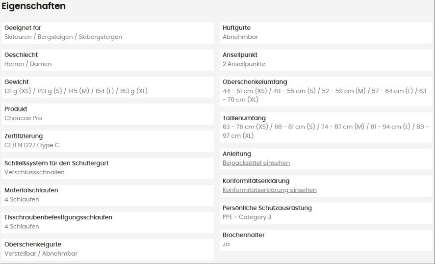Select the Materialschlaufen property row
Image resolution: width=435 pixels, height=264 pixels.
coord(107,195)
